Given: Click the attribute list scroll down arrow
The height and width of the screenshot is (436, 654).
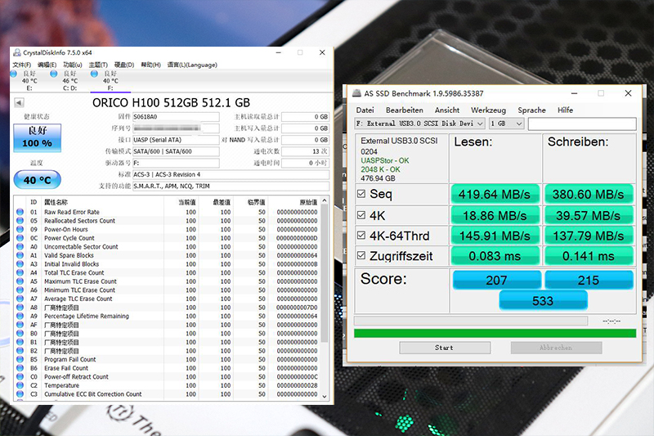Looking at the screenshot, I should tap(325, 397).
